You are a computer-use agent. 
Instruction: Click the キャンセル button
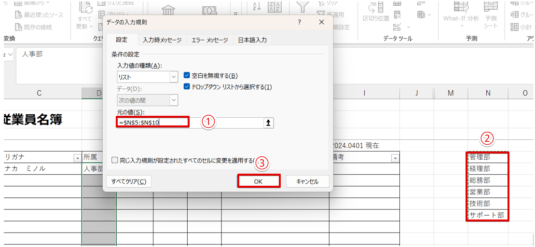[x=307, y=181]
